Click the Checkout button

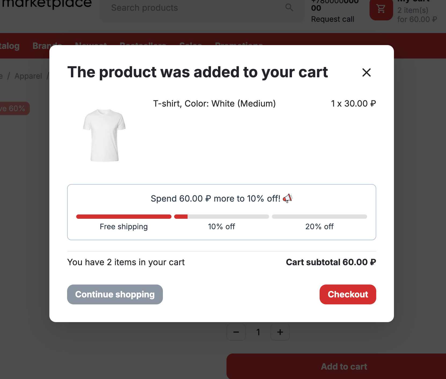click(348, 294)
